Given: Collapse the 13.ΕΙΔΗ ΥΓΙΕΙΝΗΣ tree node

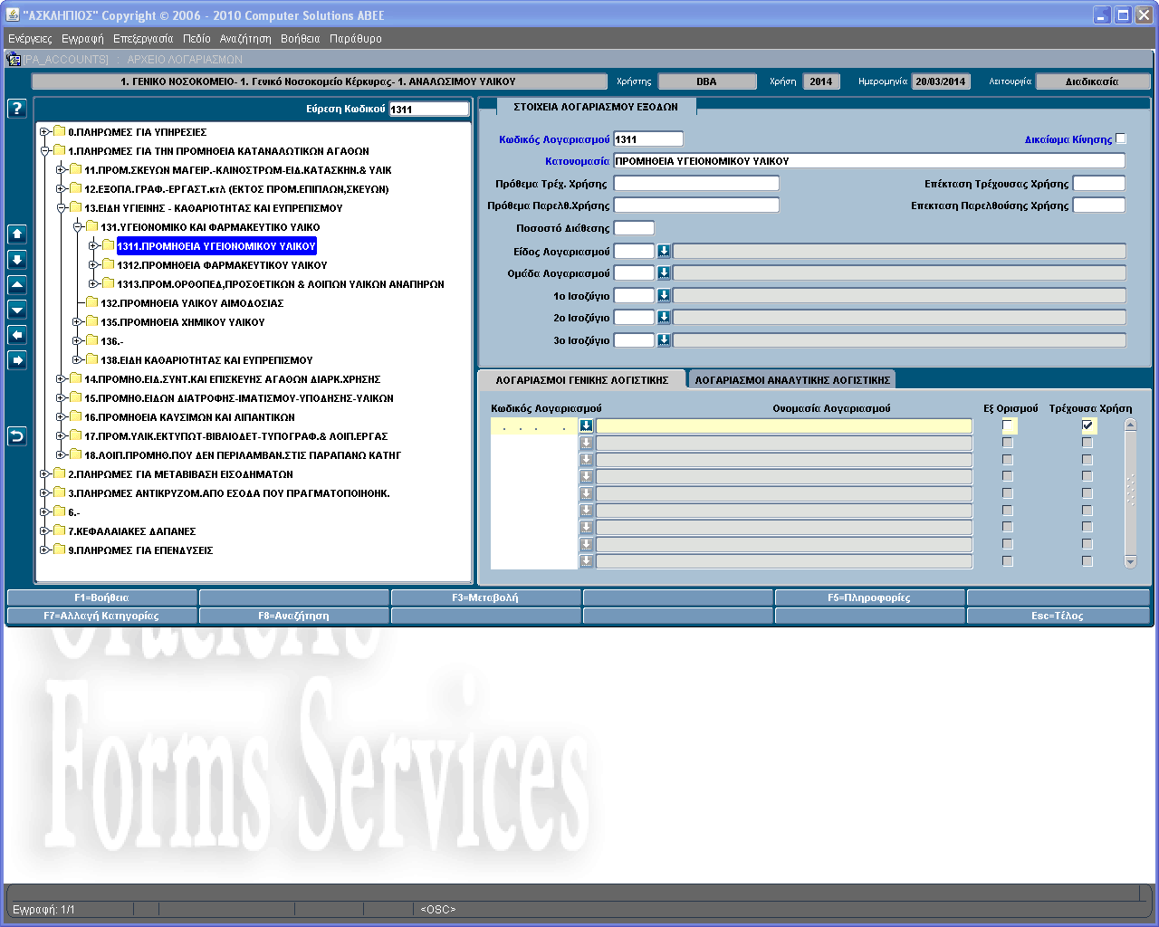Looking at the screenshot, I should [61, 208].
